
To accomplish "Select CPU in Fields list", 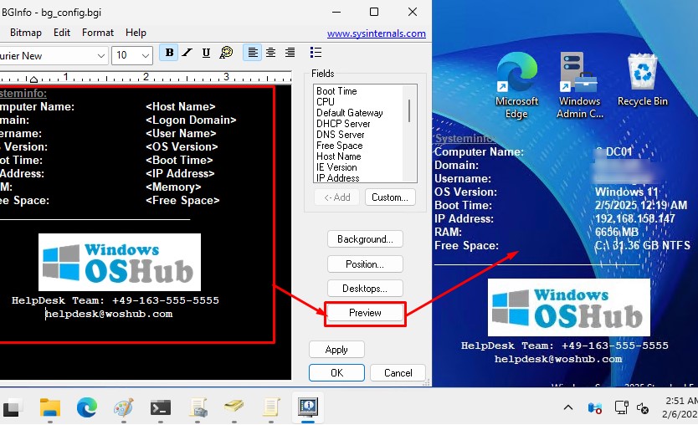I will tap(326, 101).
